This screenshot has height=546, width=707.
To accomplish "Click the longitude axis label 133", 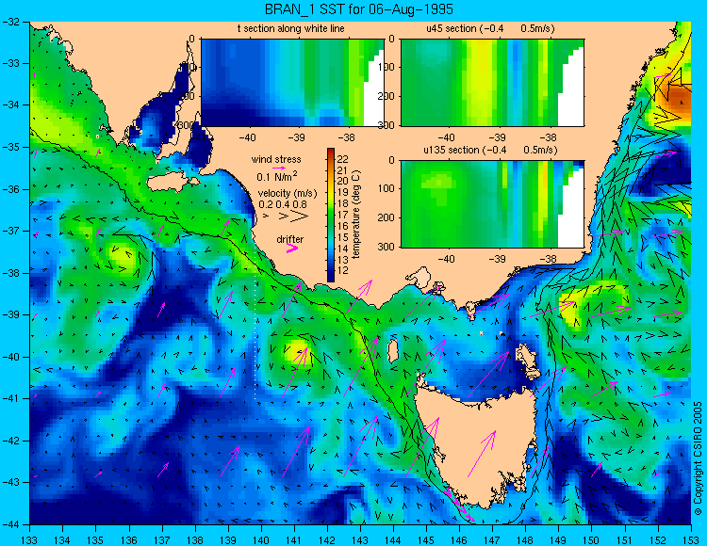I will (x=30, y=540).
